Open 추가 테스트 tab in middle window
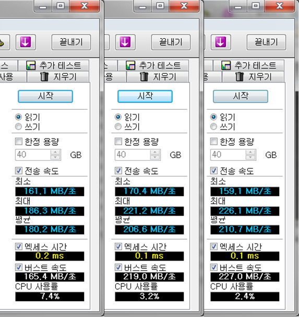This screenshot has width=299, height=318. [153, 65]
